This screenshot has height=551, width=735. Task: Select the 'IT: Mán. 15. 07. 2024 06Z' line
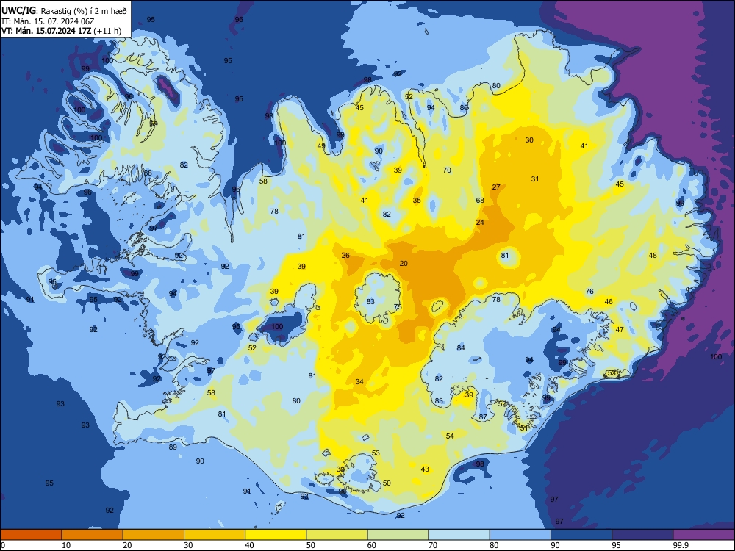tap(49, 21)
